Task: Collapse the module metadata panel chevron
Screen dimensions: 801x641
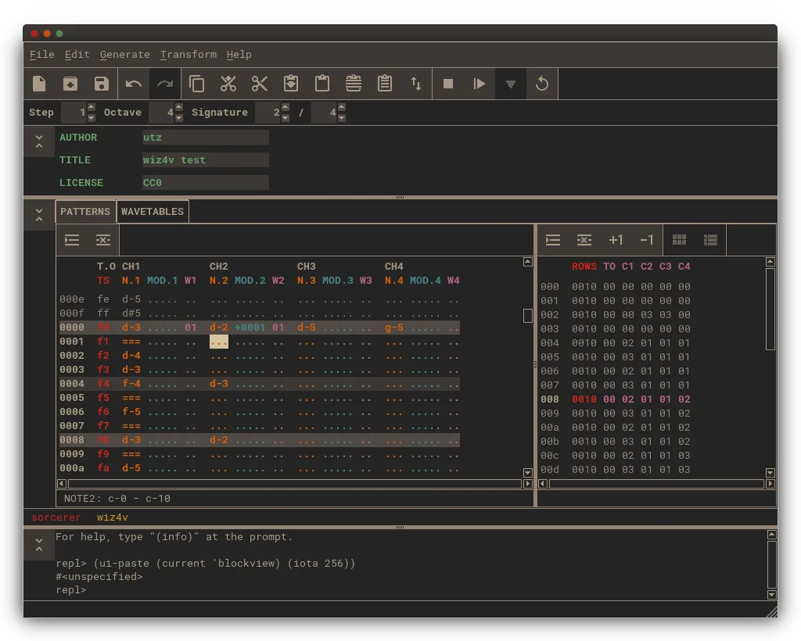Action: (38, 141)
